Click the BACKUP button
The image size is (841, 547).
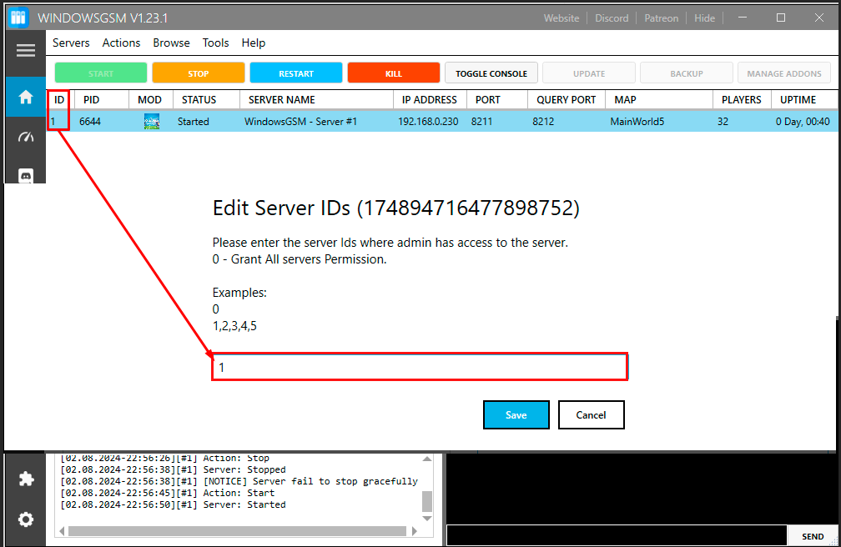[687, 73]
